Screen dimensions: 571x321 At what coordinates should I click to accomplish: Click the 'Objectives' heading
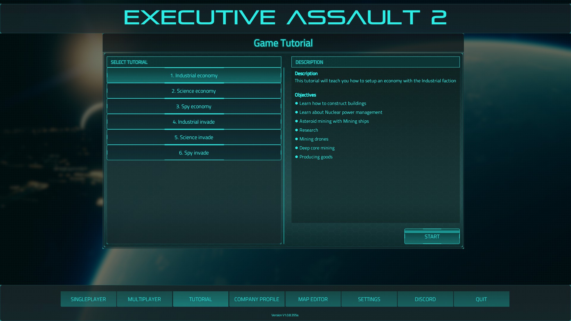[305, 95]
